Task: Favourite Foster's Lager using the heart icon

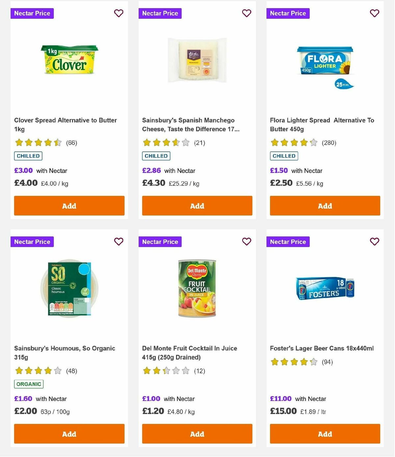Action: tap(374, 241)
